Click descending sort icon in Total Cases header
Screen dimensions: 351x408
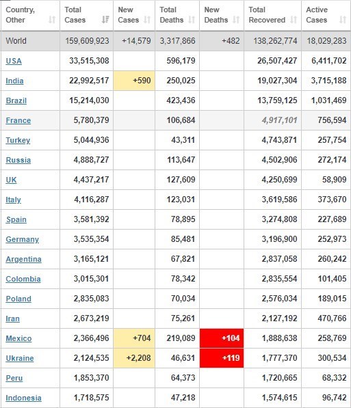click(x=105, y=20)
